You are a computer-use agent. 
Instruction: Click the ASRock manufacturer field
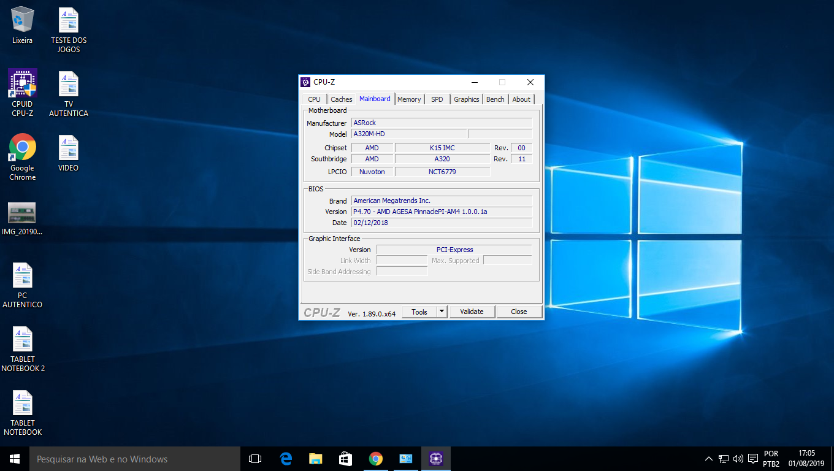[442, 123]
